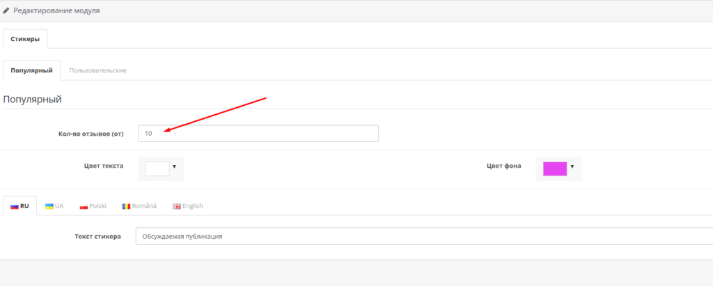
Task: Click the Цвет текста label
Action: (x=103, y=166)
